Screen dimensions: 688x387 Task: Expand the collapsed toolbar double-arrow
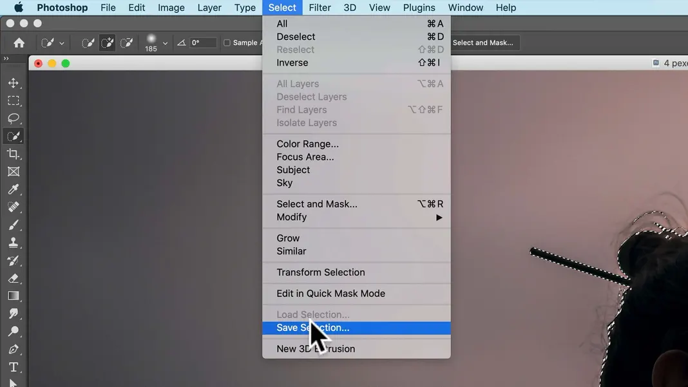click(x=6, y=59)
